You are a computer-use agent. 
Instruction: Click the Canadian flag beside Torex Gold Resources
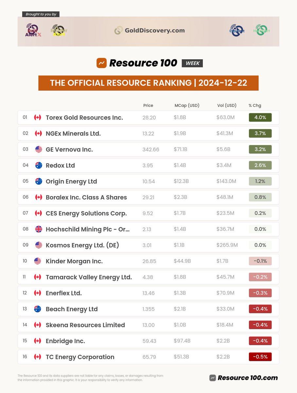coord(38,118)
